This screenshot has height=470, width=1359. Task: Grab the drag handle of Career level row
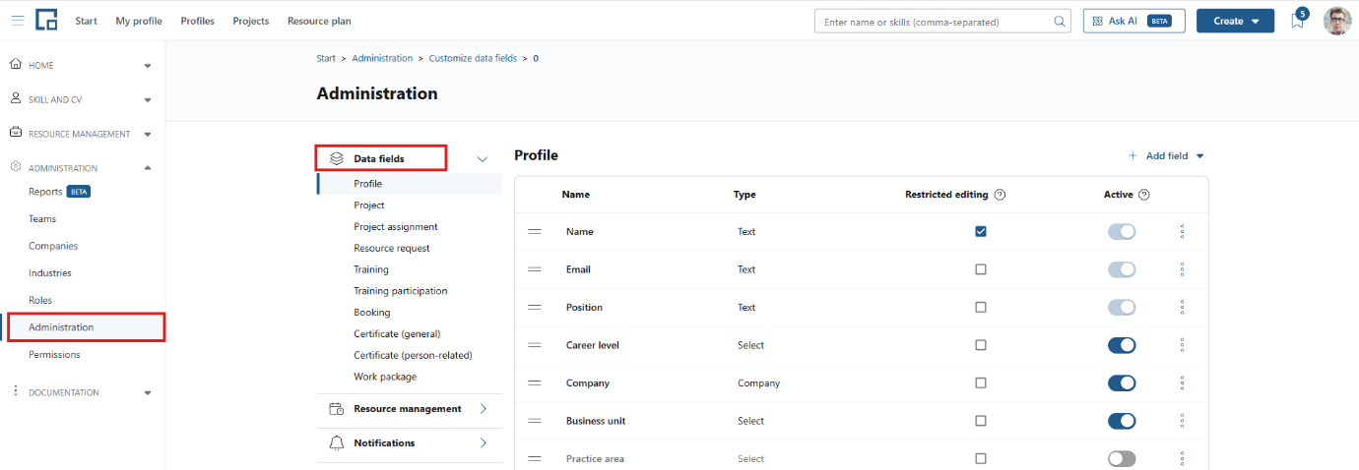pyautogui.click(x=535, y=345)
